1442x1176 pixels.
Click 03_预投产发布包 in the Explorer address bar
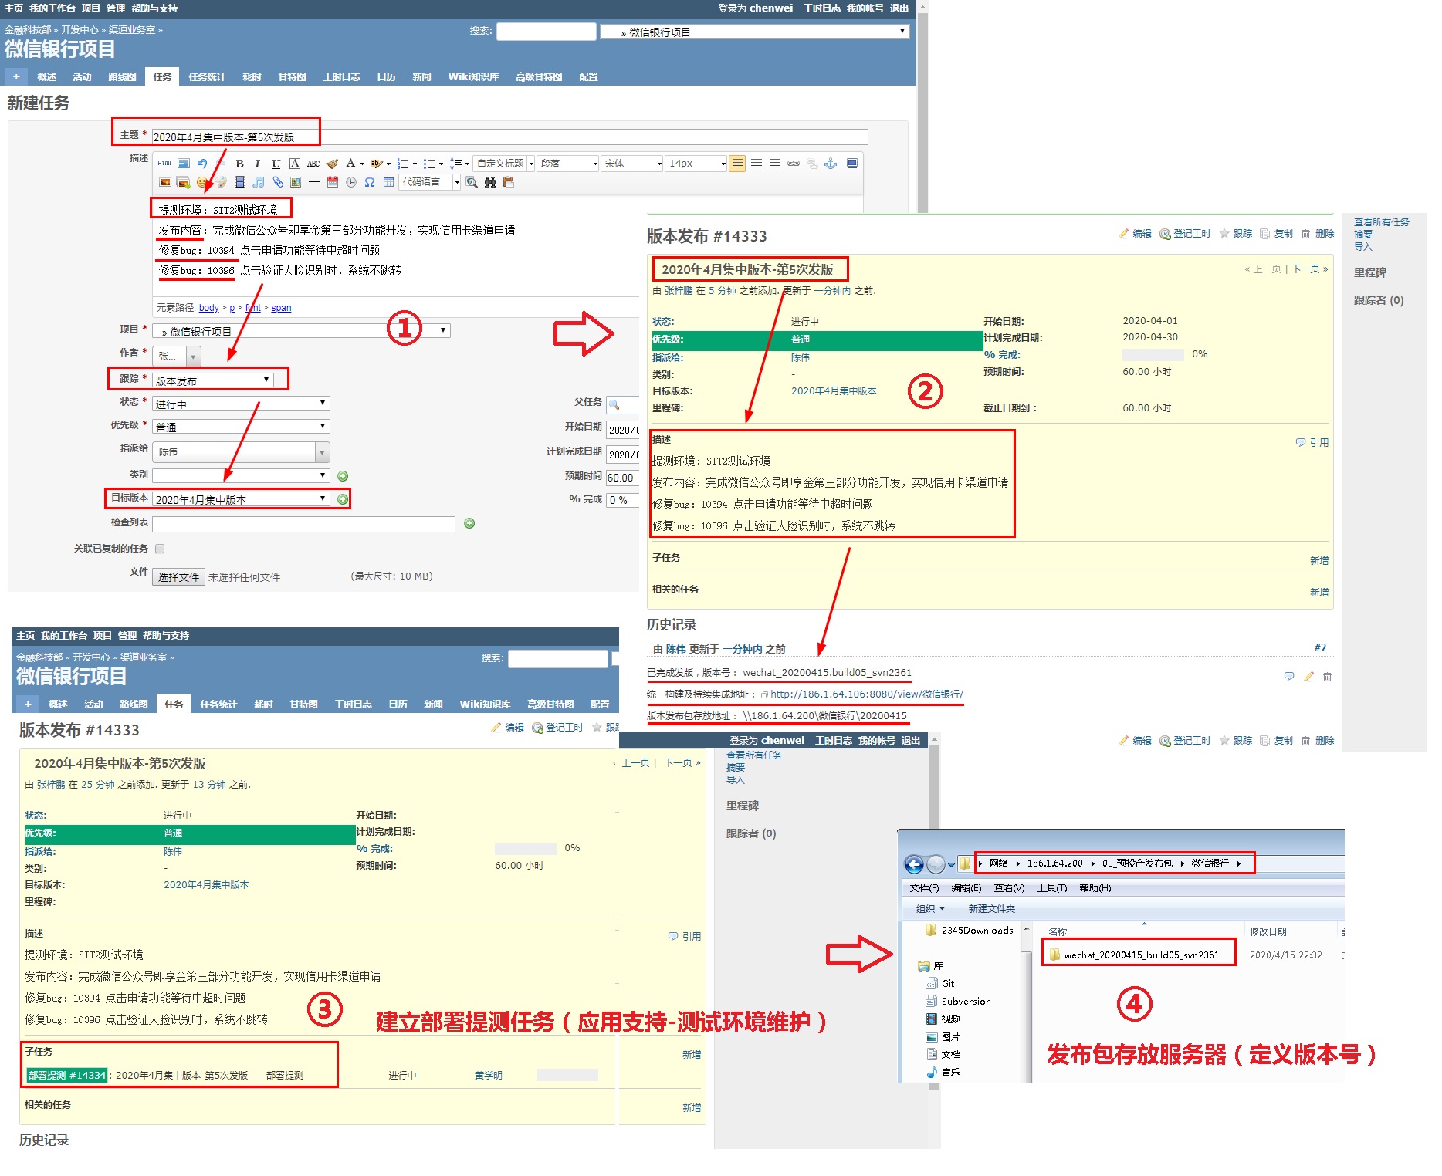[x=1137, y=863]
